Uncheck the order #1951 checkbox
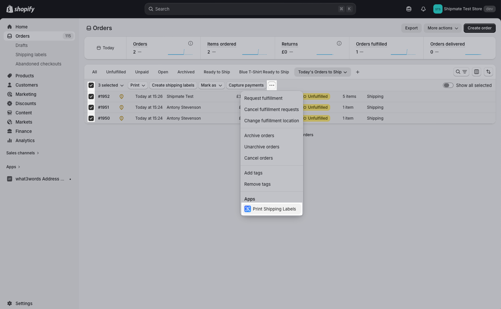 point(91,107)
